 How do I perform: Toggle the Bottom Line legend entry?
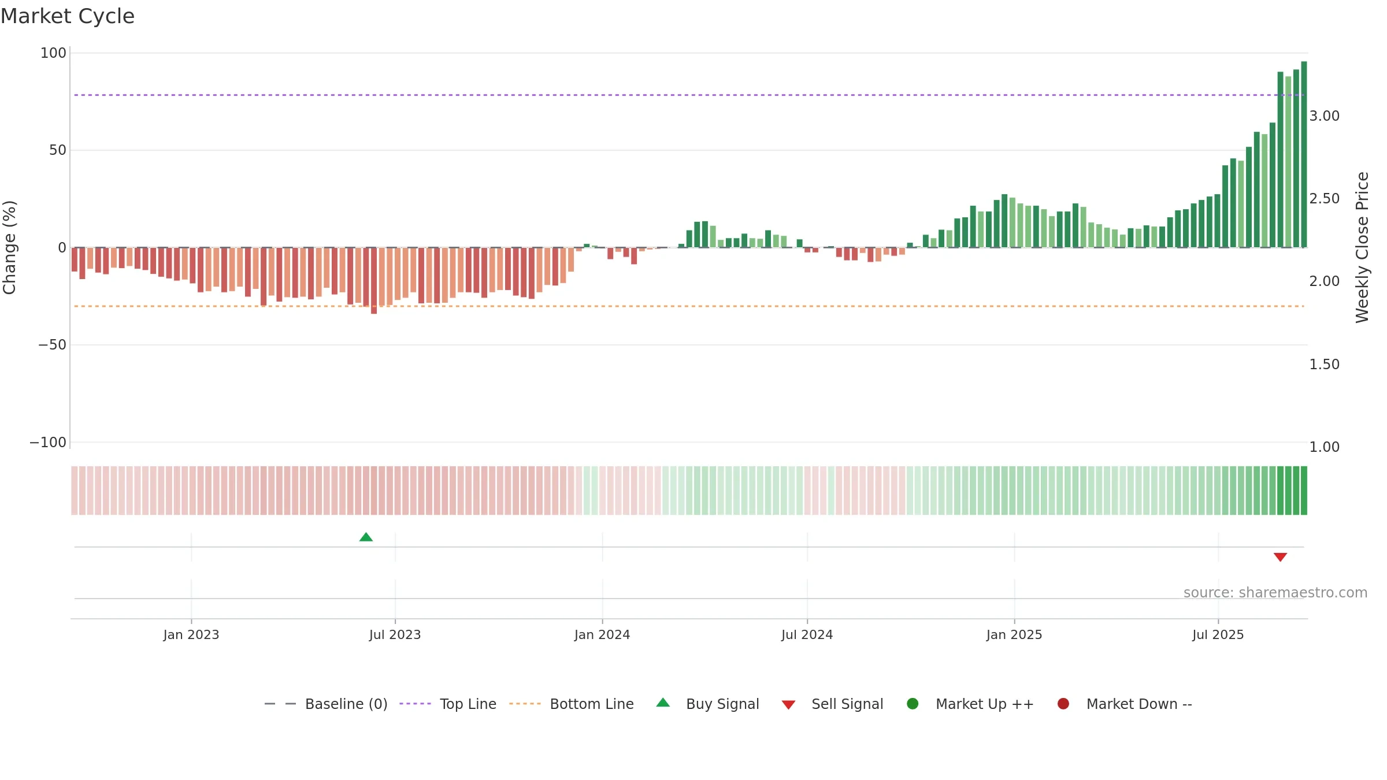[x=572, y=704]
